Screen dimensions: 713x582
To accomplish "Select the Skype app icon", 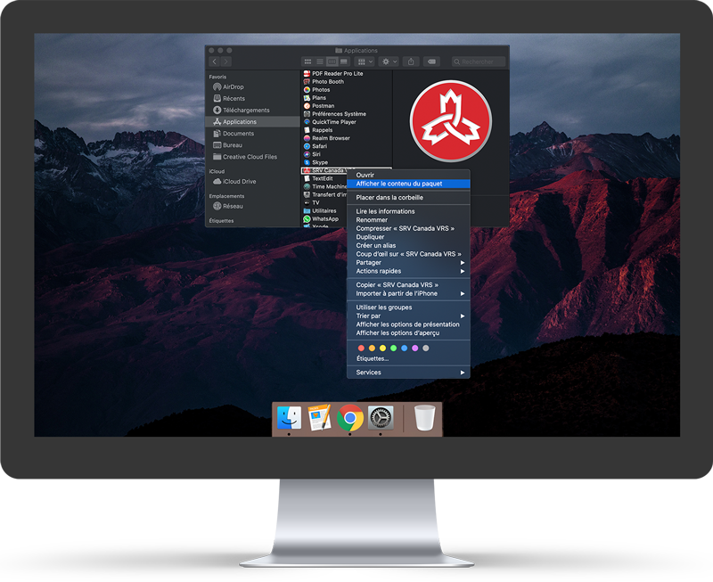I will (x=307, y=162).
